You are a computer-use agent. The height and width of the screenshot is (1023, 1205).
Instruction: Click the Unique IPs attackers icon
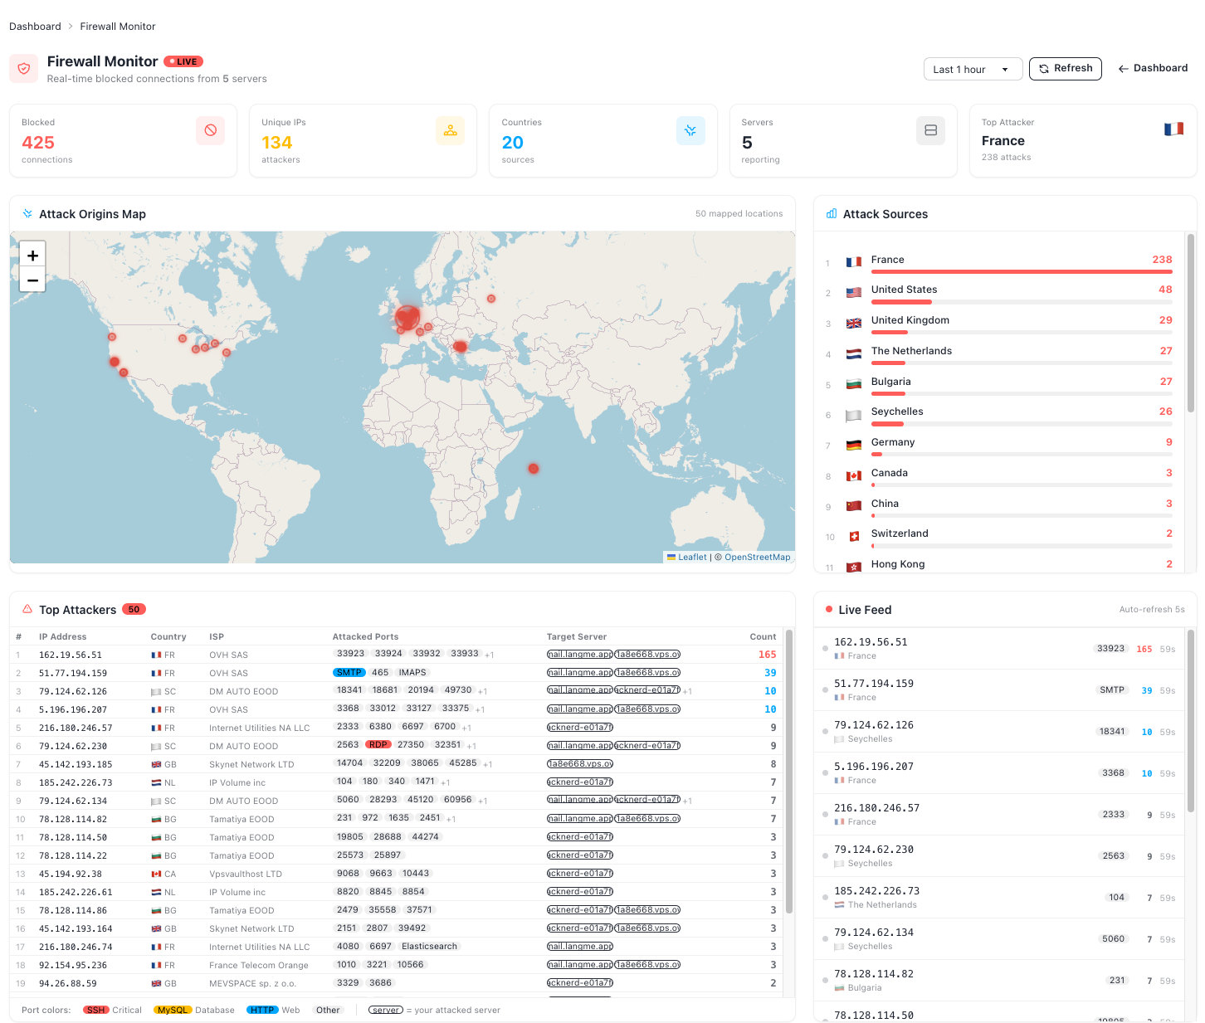[x=451, y=130]
